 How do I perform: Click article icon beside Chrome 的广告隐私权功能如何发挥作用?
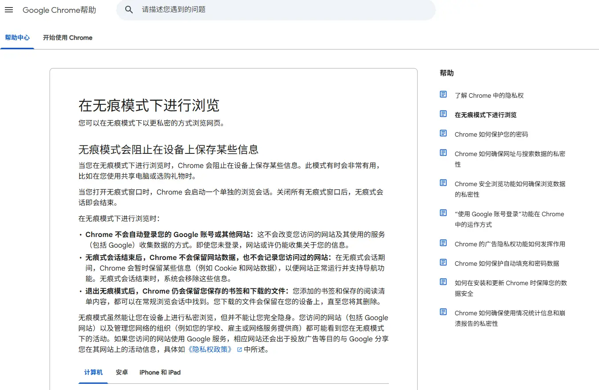[443, 243]
